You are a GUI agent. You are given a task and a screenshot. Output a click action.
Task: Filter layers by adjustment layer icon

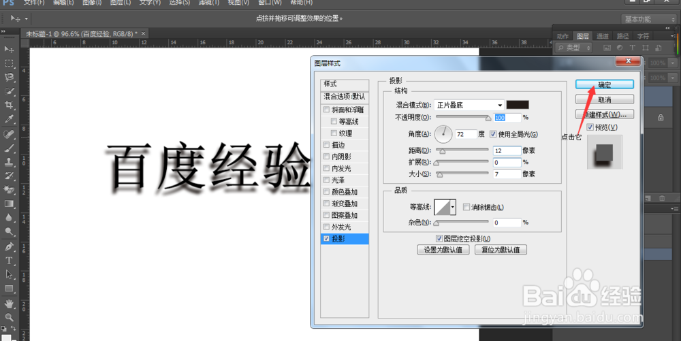[619, 48]
